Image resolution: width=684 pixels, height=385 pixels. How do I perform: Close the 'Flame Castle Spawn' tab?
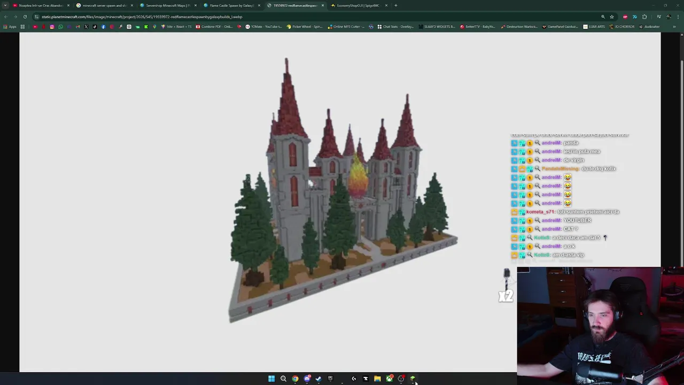(259, 5)
